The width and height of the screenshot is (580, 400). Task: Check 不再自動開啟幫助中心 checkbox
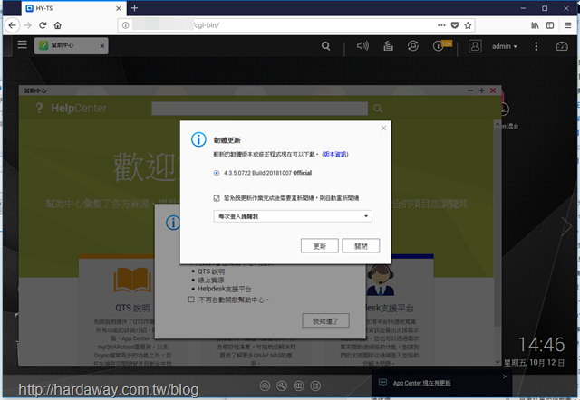(x=191, y=300)
